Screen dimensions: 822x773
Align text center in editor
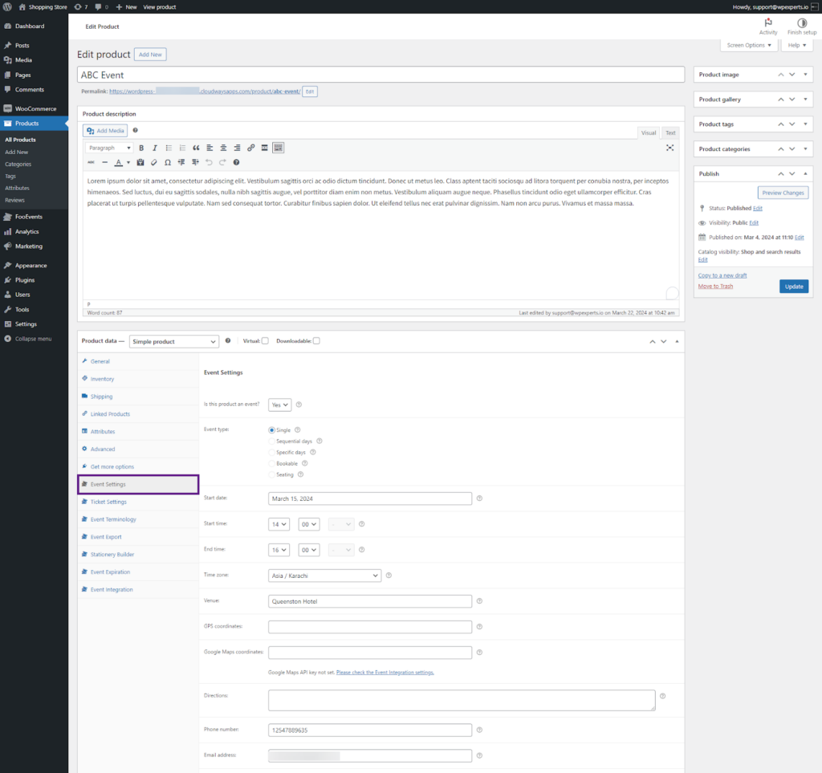pyautogui.click(x=223, y=148)
